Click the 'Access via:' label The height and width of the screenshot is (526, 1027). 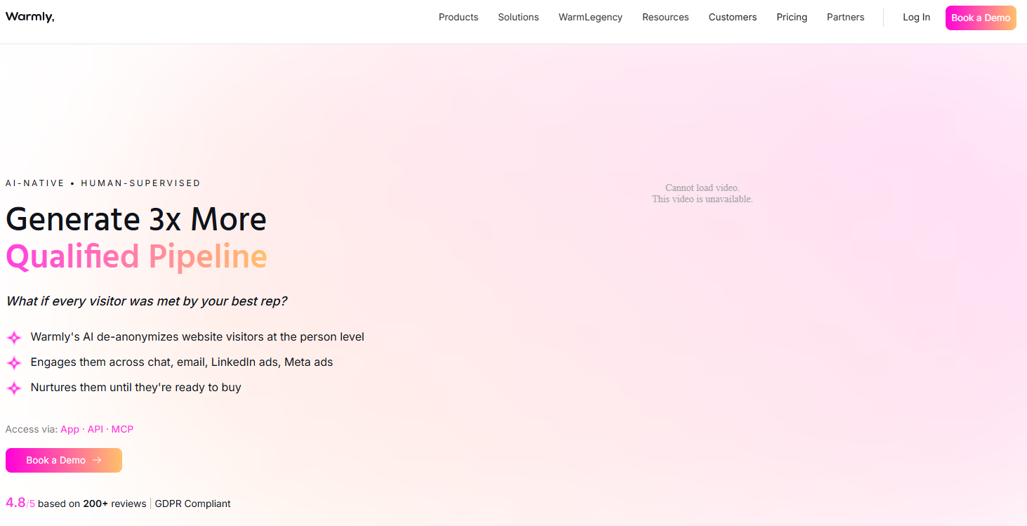(32, 429)
